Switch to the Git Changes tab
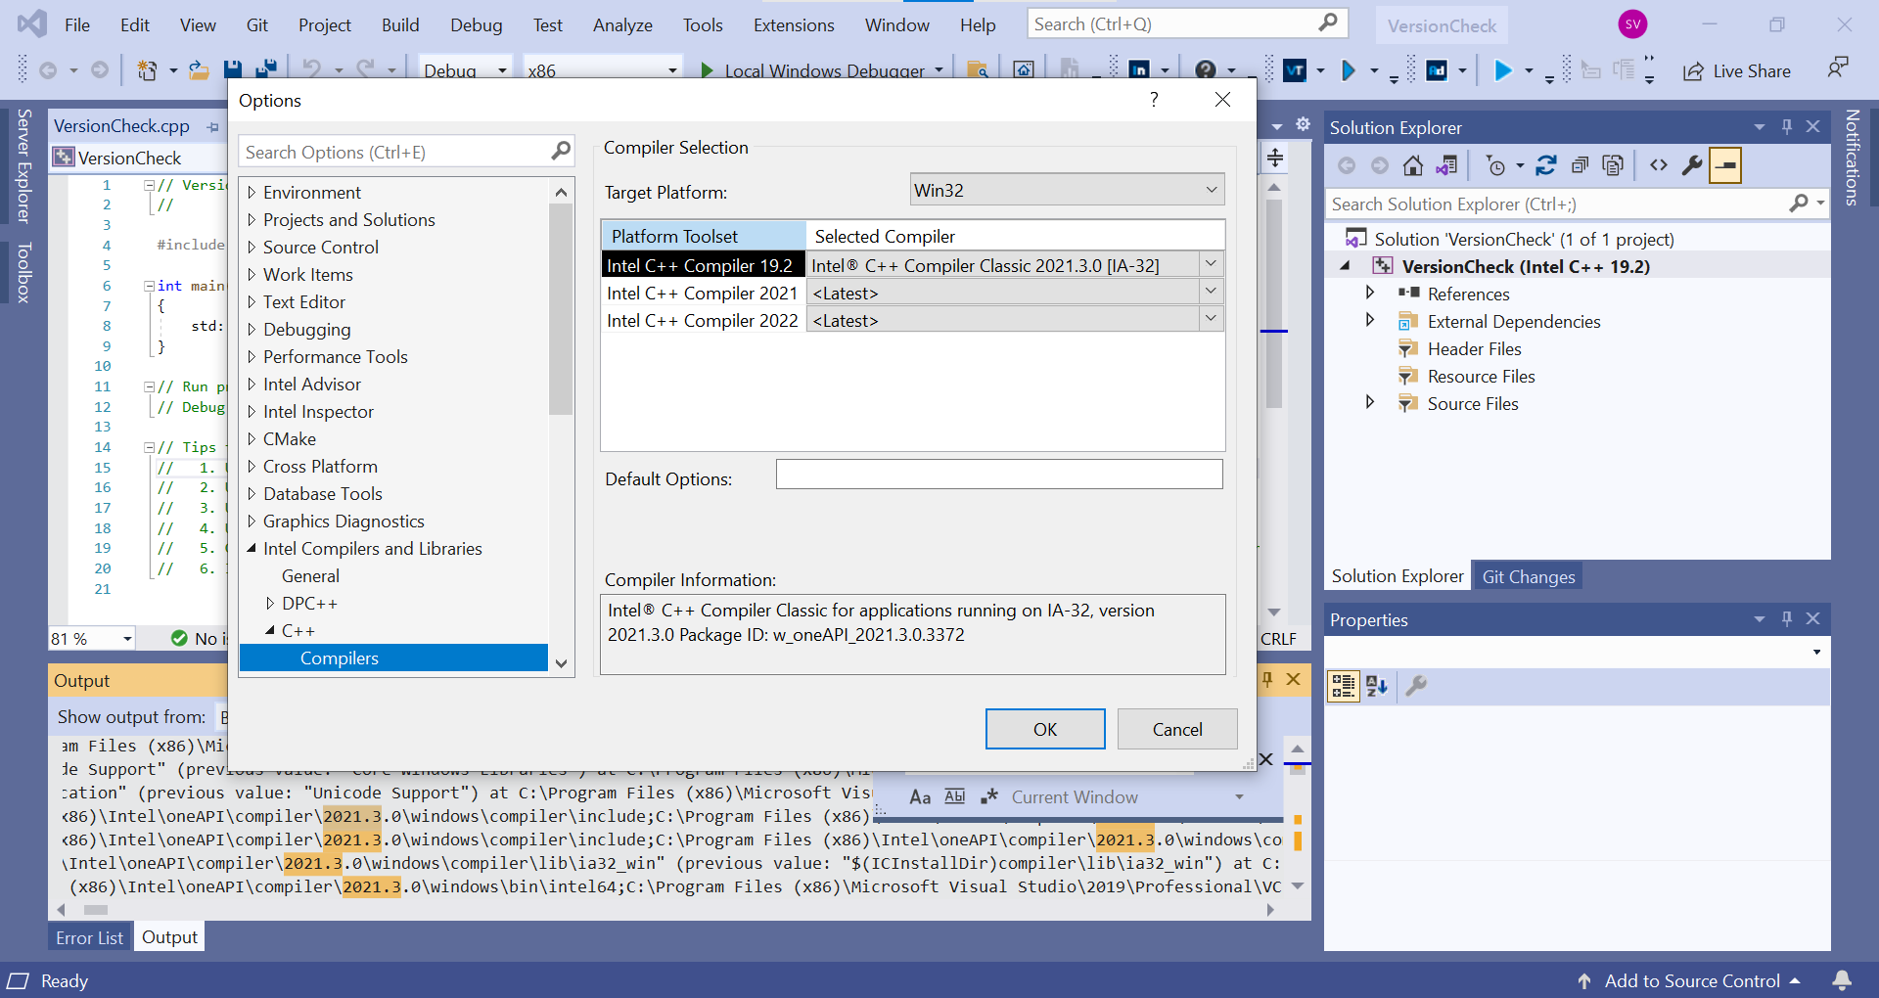 click(x=1528, y=575)
